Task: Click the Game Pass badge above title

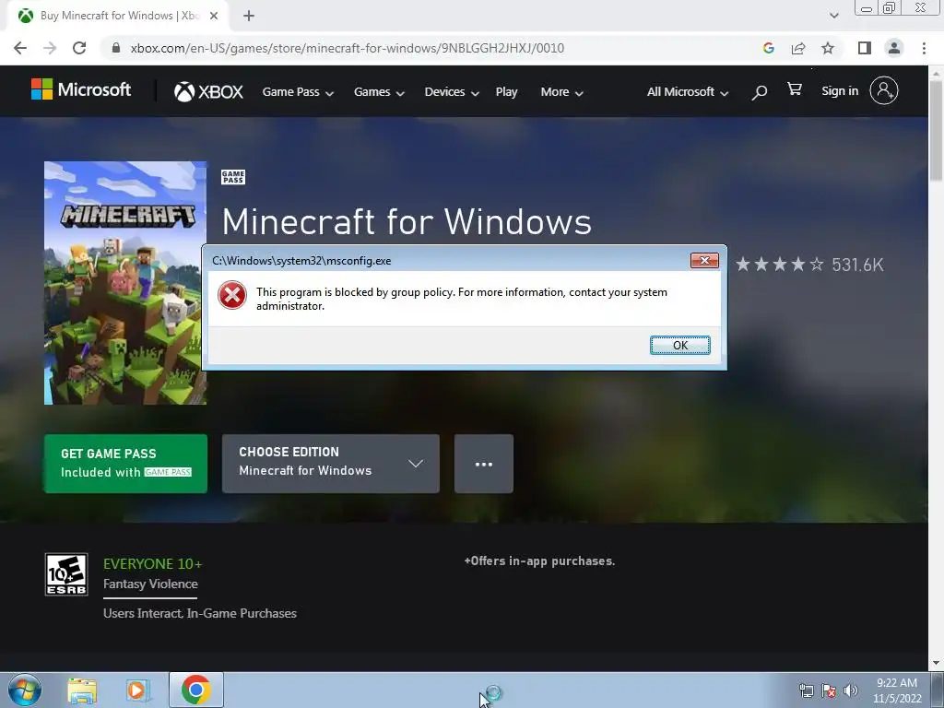Action: click(233, 177)
